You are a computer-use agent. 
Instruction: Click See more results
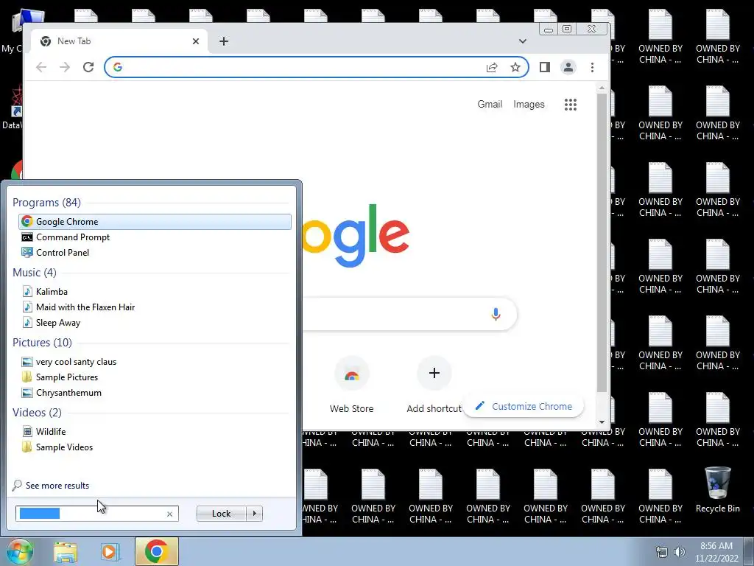coord(57,485)
